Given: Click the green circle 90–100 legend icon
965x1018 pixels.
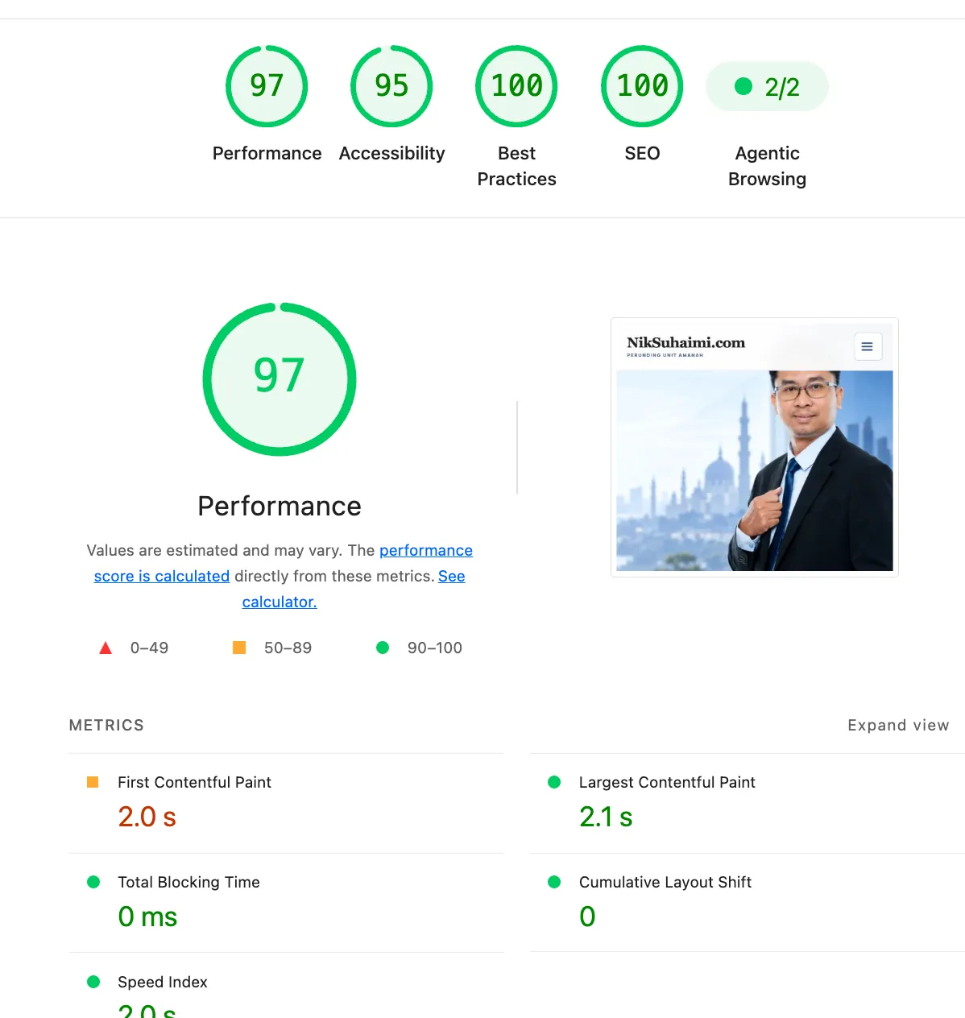Looking at the screenshot, I should [383, 648].
